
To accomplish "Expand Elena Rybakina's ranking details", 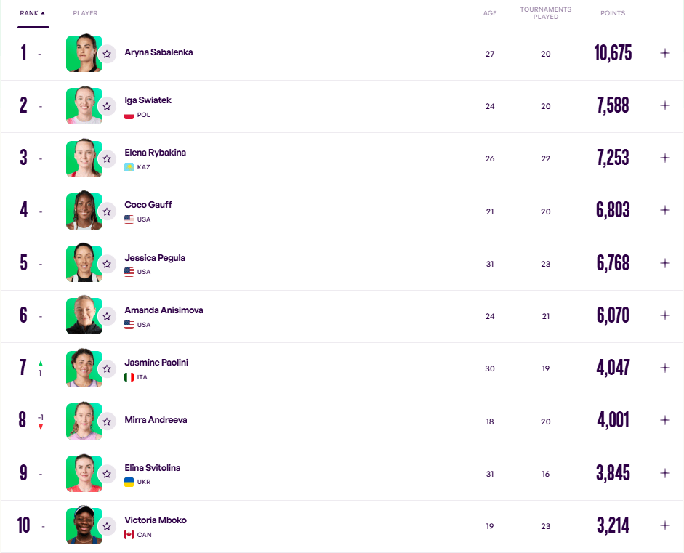I will coord(664,158).
